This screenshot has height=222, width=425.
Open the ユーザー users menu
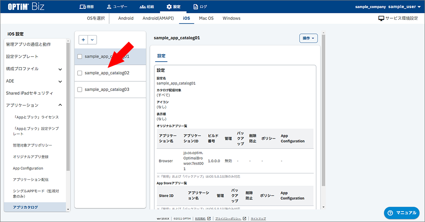pos(117,7)
